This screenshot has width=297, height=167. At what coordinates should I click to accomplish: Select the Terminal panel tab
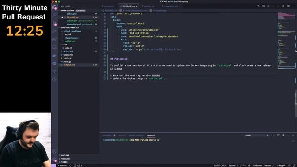pyautogui.click(x=151, y=135)
